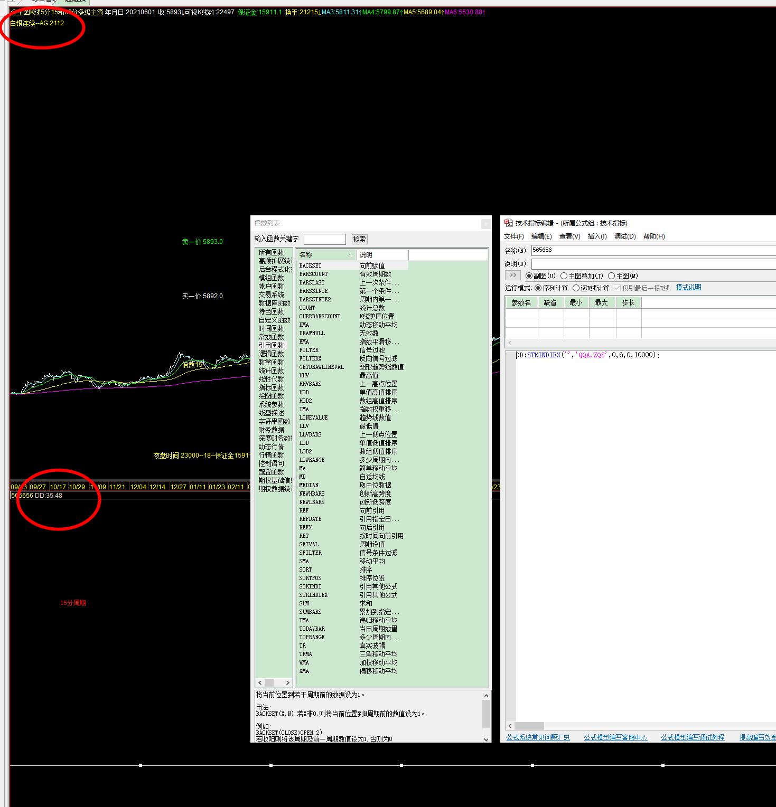Viewport: 776px width, 807px height.
Task: Click the 565656 DD:35.48 indicator label
Action: (36, 496)
